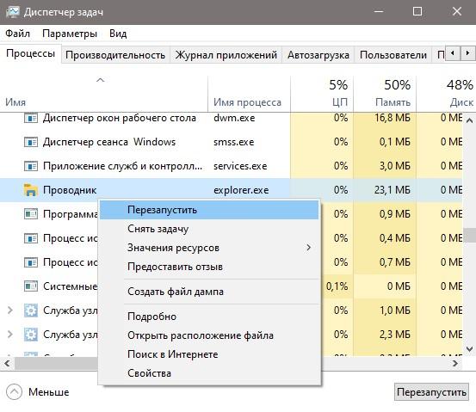Expand the first Служба узла tree row

point(10,311)
